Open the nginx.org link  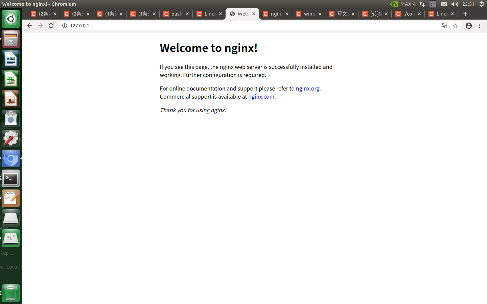pos(307,88)
